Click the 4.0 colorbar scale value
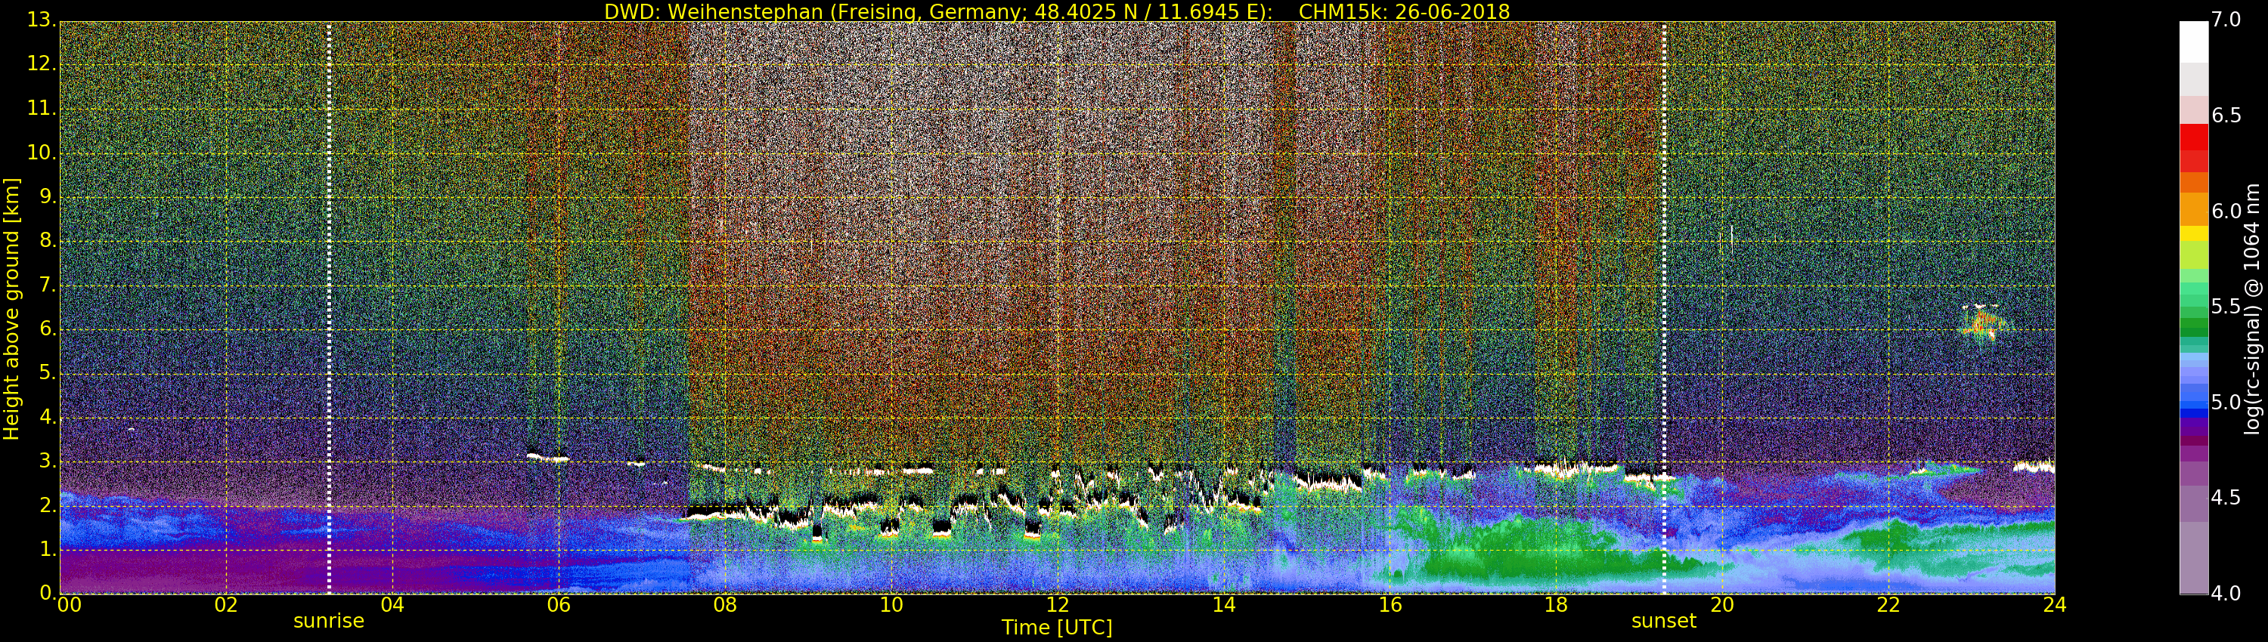This screenshot has height=642, width=2268. (2226, 594)
